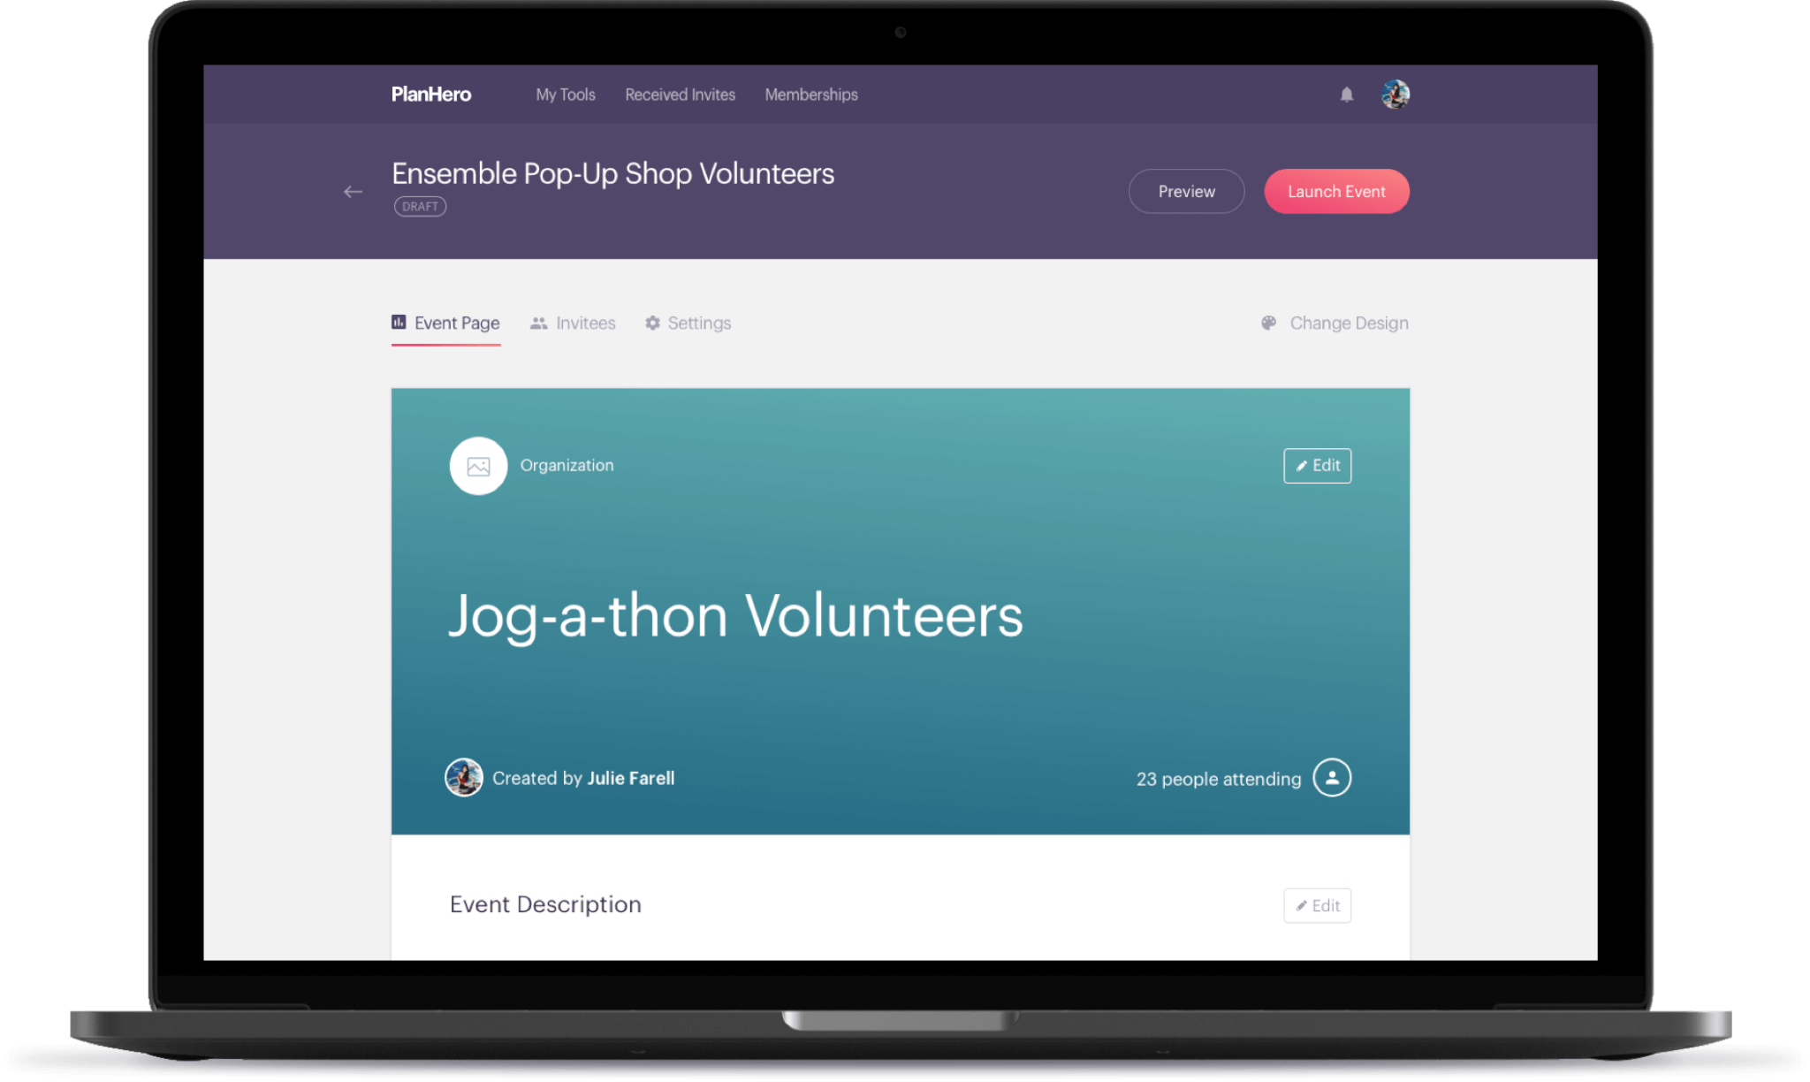The width and height of the screenshot is (1810, 1082).
Task: Switch to the Settings tab
Action: click(x=688, y=324)
